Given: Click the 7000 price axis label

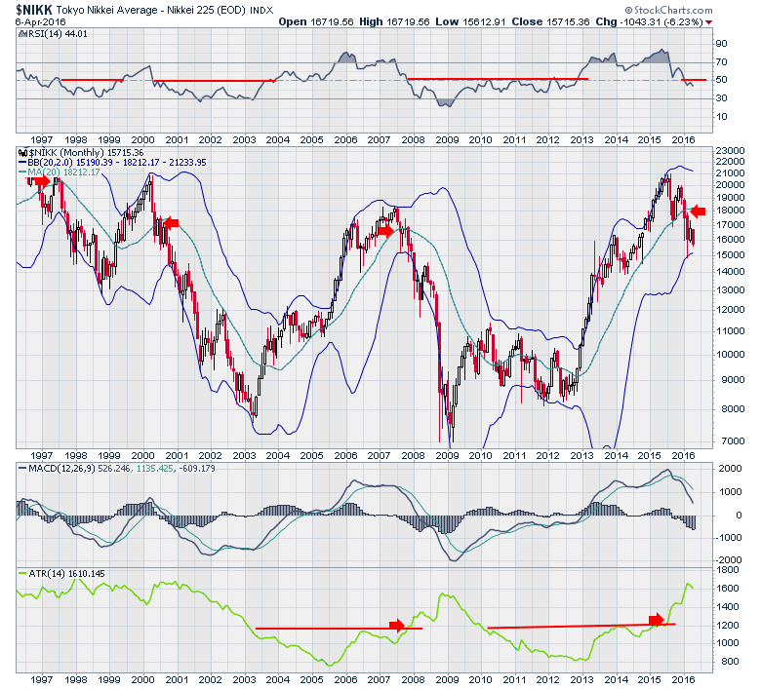Looking at the screenshot, I should coord(733,441).
